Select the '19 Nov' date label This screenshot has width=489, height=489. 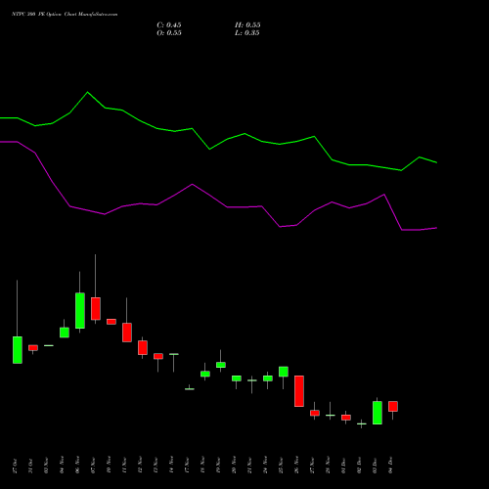[218, 465]
